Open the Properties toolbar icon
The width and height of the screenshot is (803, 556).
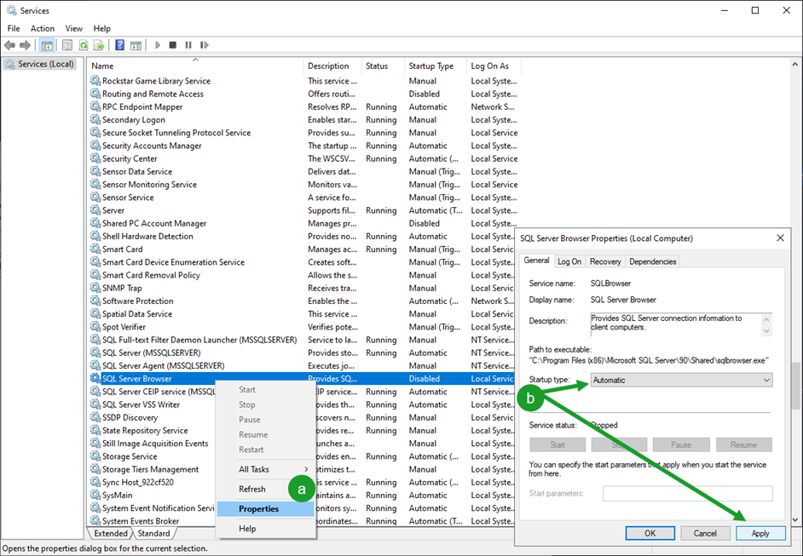coord(67,45)
